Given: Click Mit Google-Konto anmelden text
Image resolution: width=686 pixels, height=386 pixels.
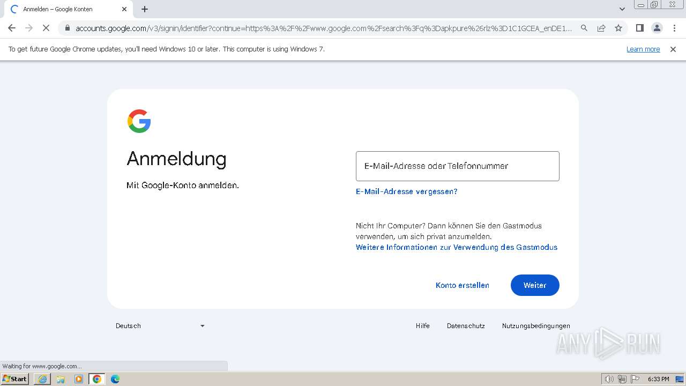Looking at the screenshot, I should tap(183, 185).
